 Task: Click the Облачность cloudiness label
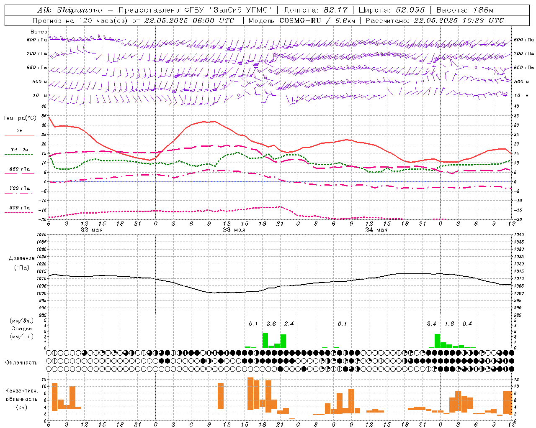coord(21,362)
